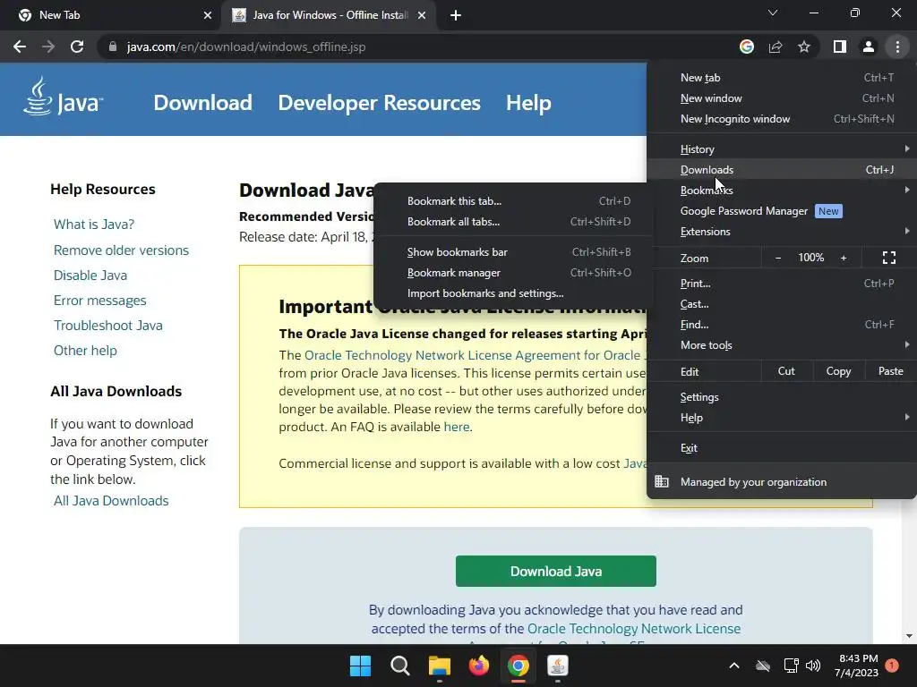917x687 pixels.
Task: Choose Print from Chrome menu
Action: 781,284
